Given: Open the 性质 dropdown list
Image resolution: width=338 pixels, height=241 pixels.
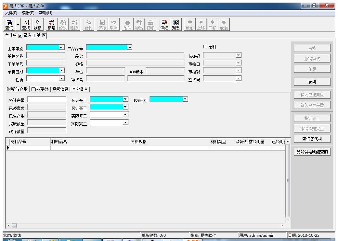Looking at the screenshot, I should (x=62, y=78).
